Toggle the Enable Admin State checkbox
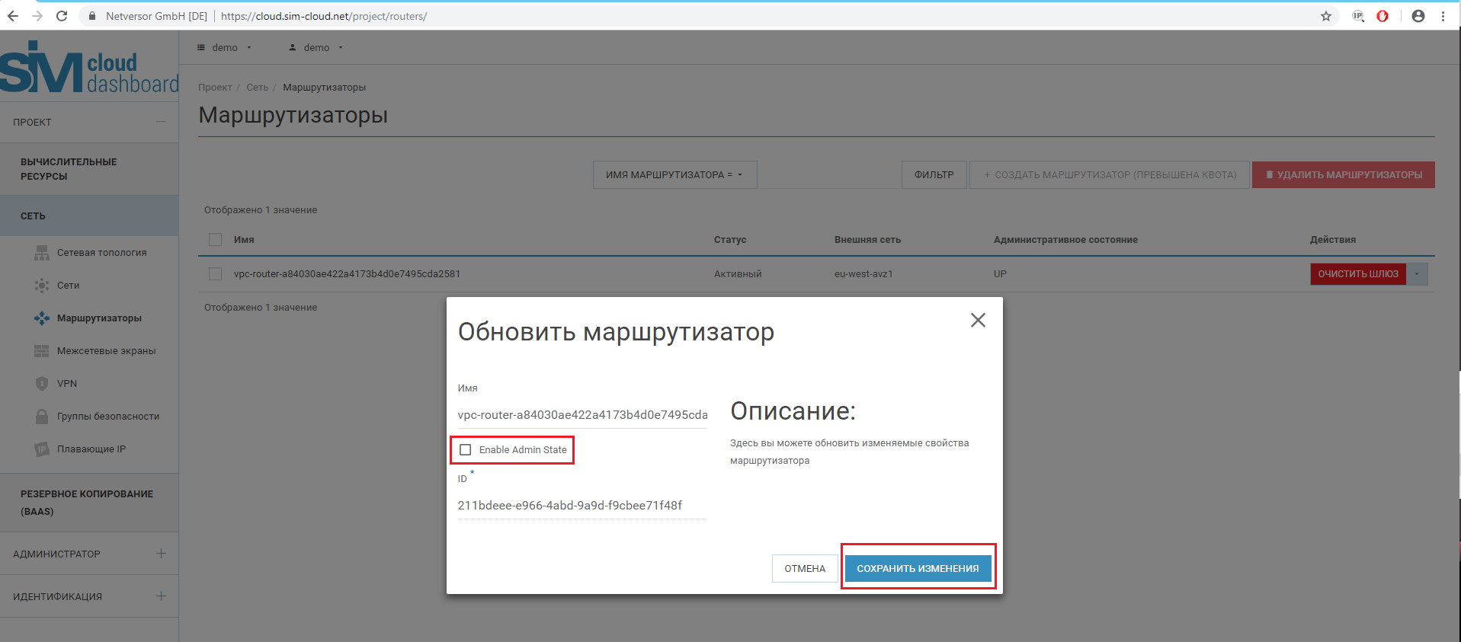The height and width of the screenshot is (642, 1461). (x=466, y=450)
